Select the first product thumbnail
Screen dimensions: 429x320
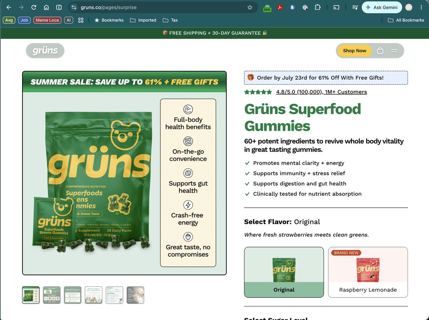tap(31, 295)
